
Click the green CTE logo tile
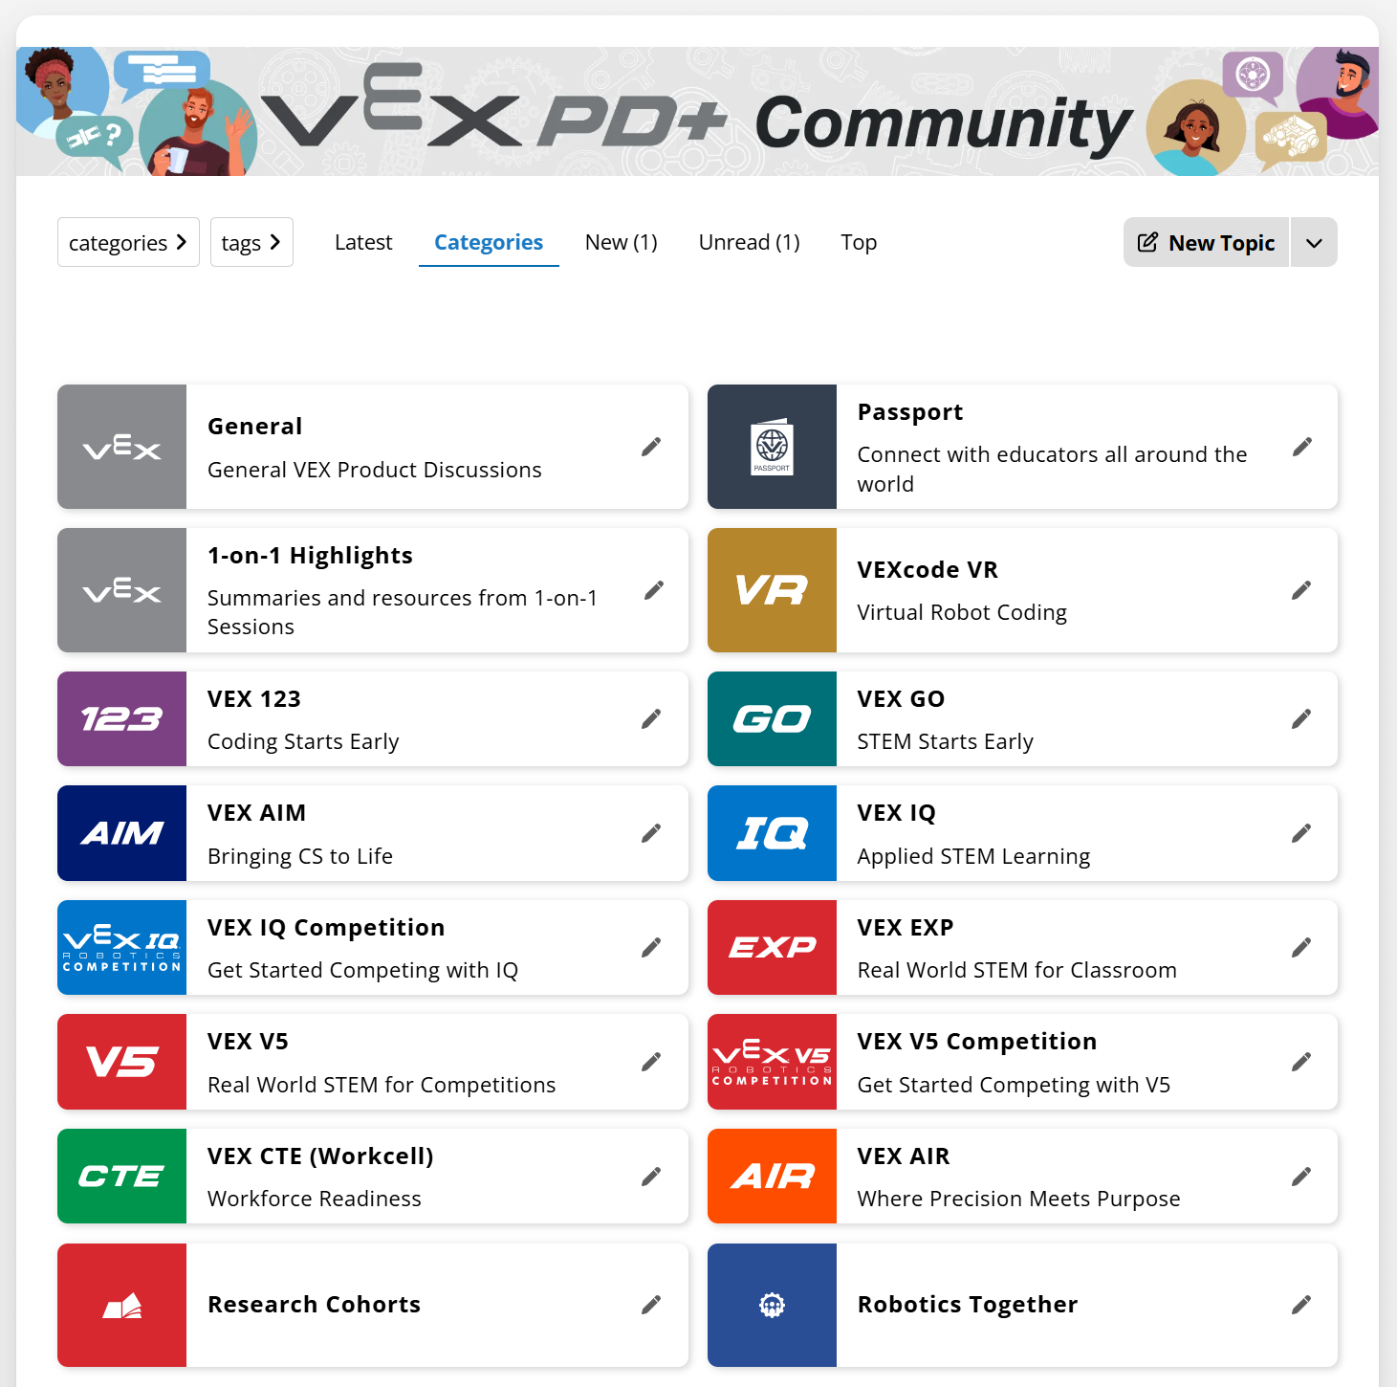[121, 1177]
